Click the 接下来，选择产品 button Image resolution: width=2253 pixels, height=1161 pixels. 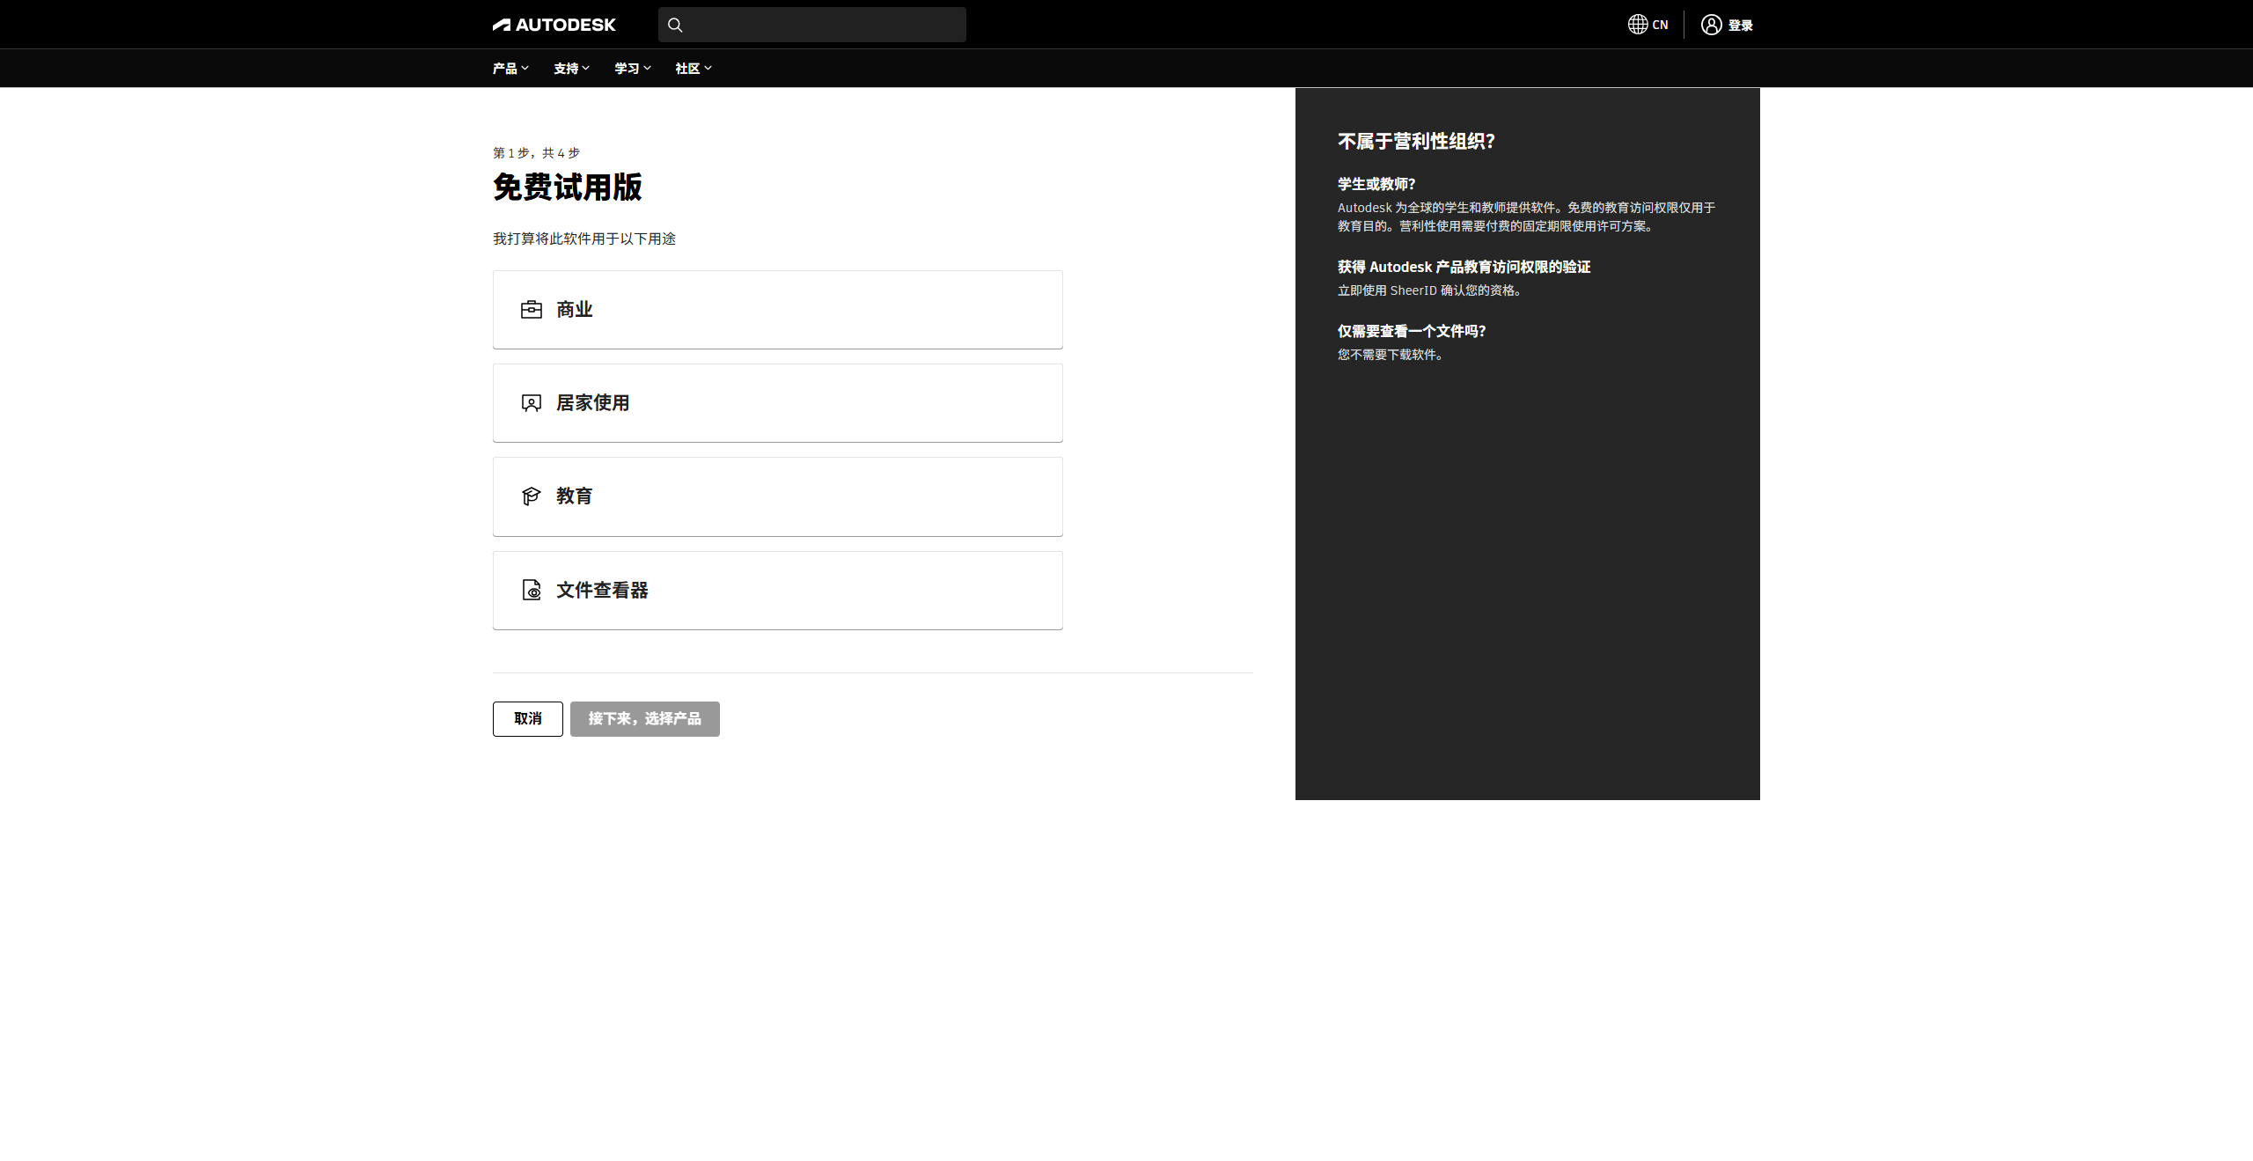pos(644,718)
